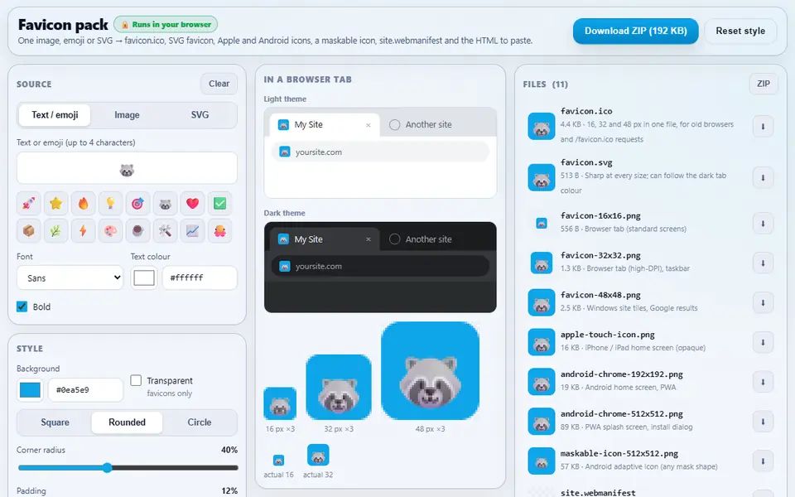This screenshot has height=497, width=795.
Task: Set icon shape to Rounded
Action: [x=127, y=422]
